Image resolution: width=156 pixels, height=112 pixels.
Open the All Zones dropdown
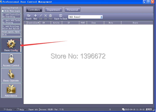tap(101, 17)
